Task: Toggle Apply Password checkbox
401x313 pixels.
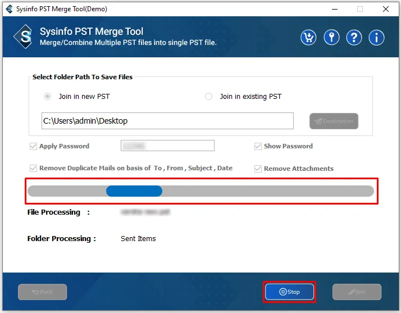Action: [x=33, y=147]
